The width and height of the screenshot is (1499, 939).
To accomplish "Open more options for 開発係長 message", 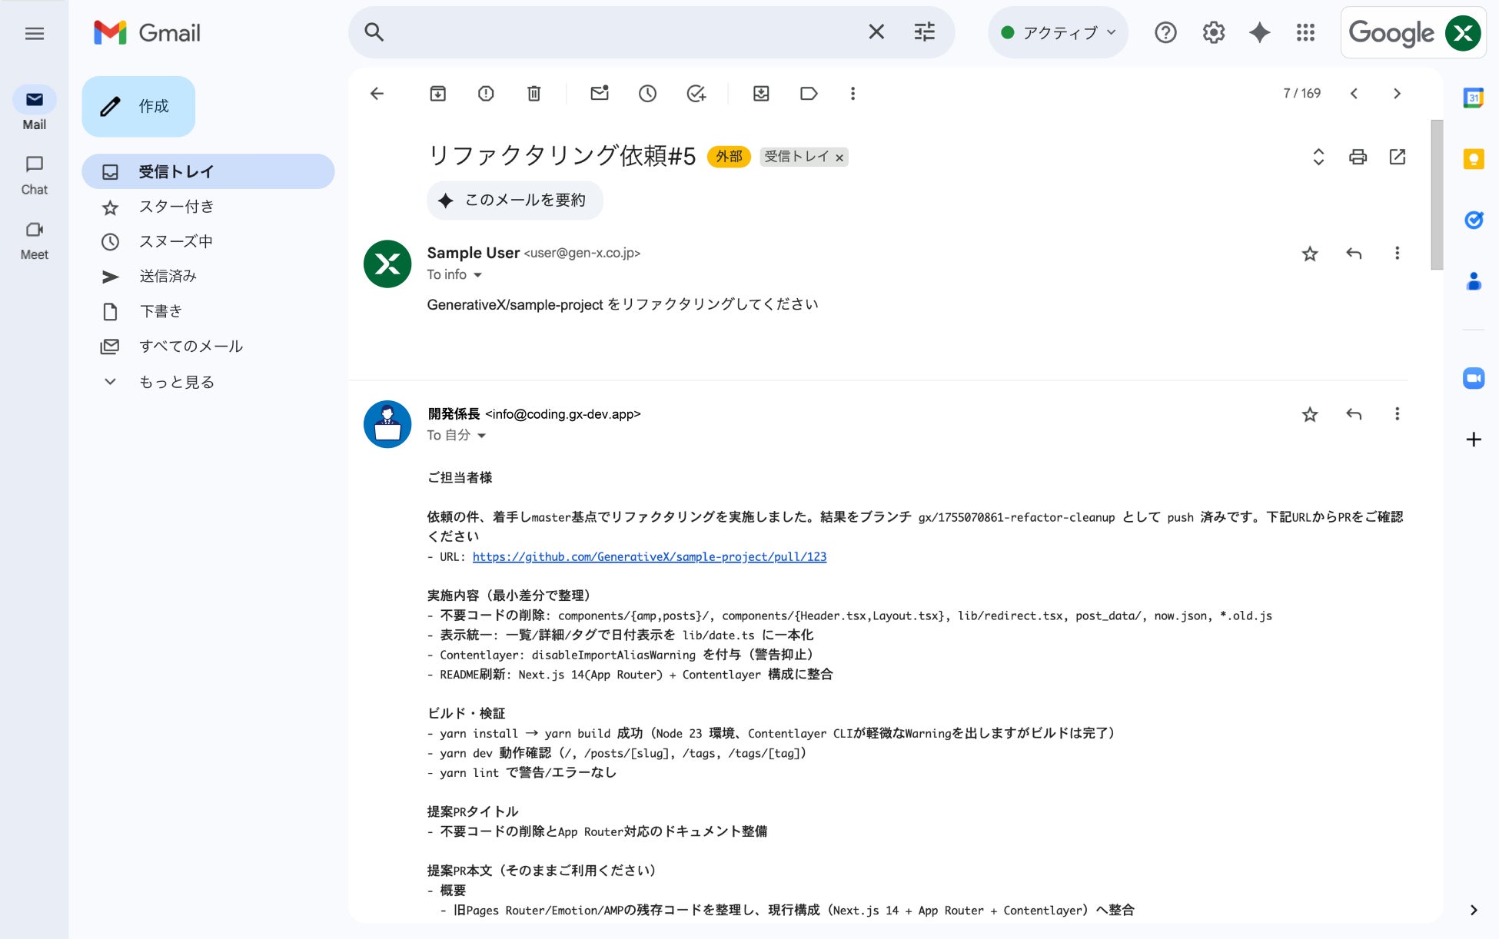I will [x=1397, y=415].
